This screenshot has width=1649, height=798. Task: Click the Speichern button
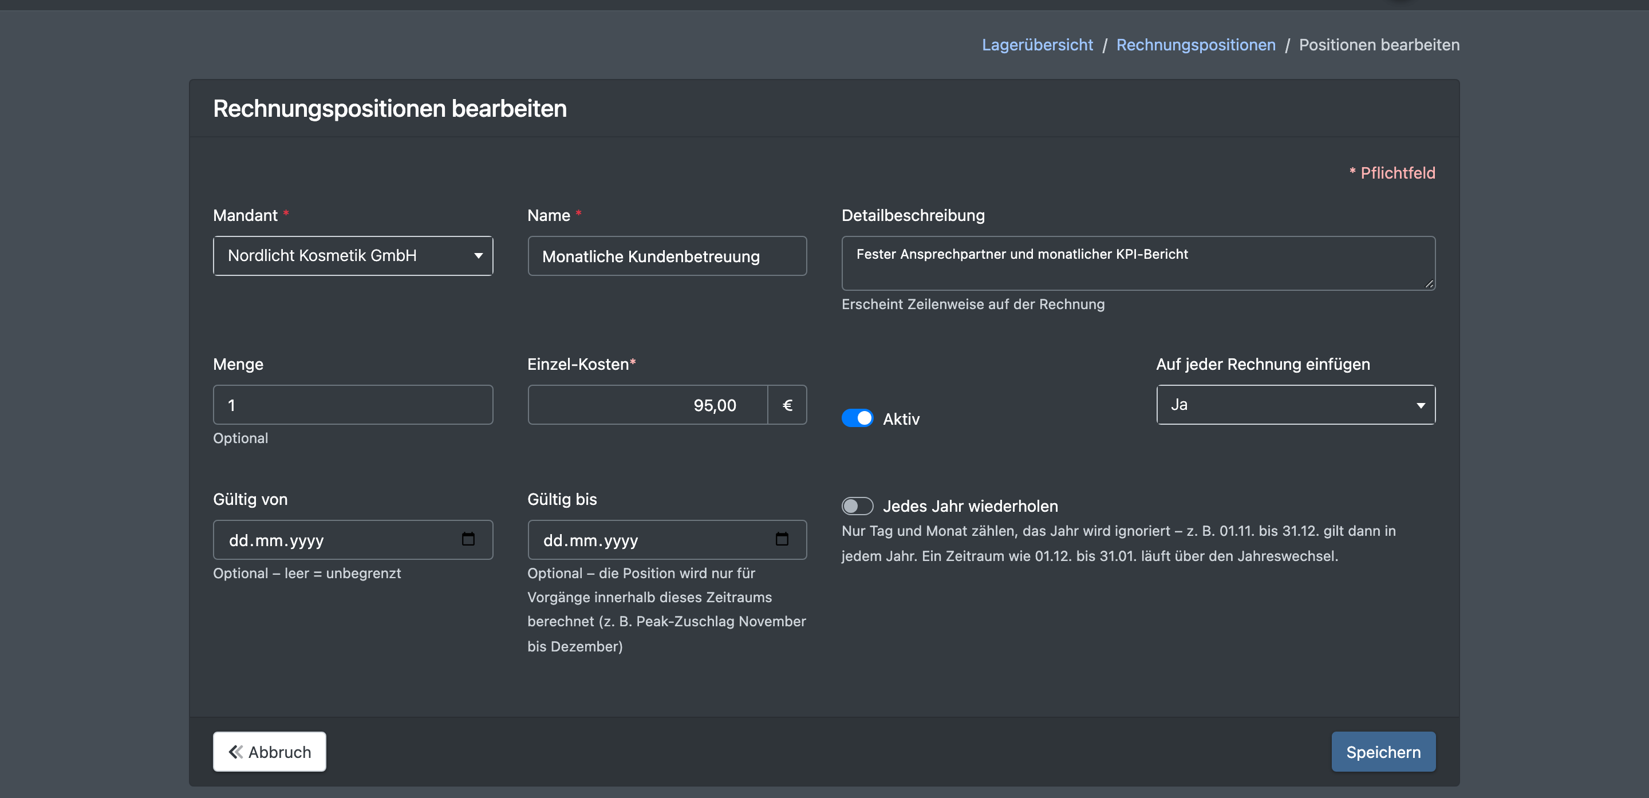1383,751
